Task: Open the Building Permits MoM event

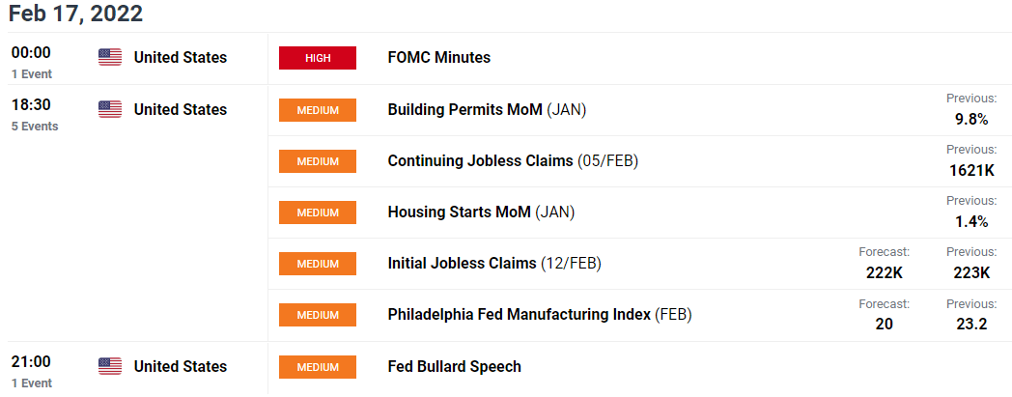Action: click(487, 110)
